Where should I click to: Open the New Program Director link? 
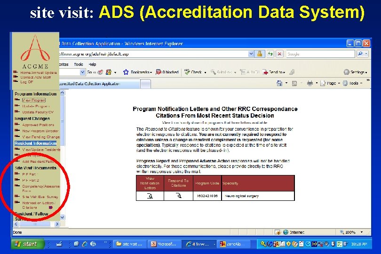(40, 131)
